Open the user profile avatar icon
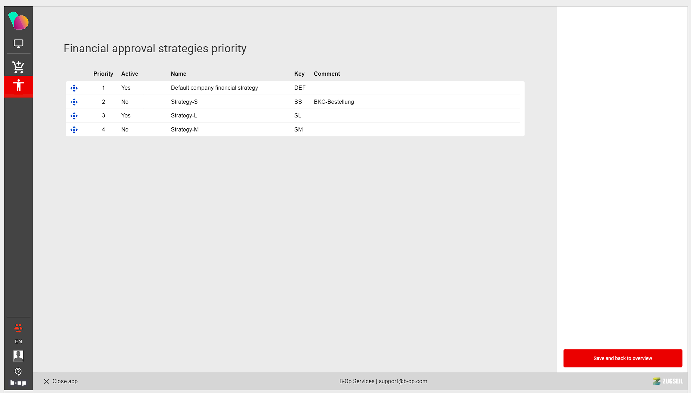 click(x=18, y=356)
